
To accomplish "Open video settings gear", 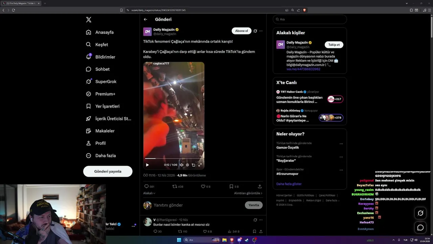I will (x=187, y=165).
